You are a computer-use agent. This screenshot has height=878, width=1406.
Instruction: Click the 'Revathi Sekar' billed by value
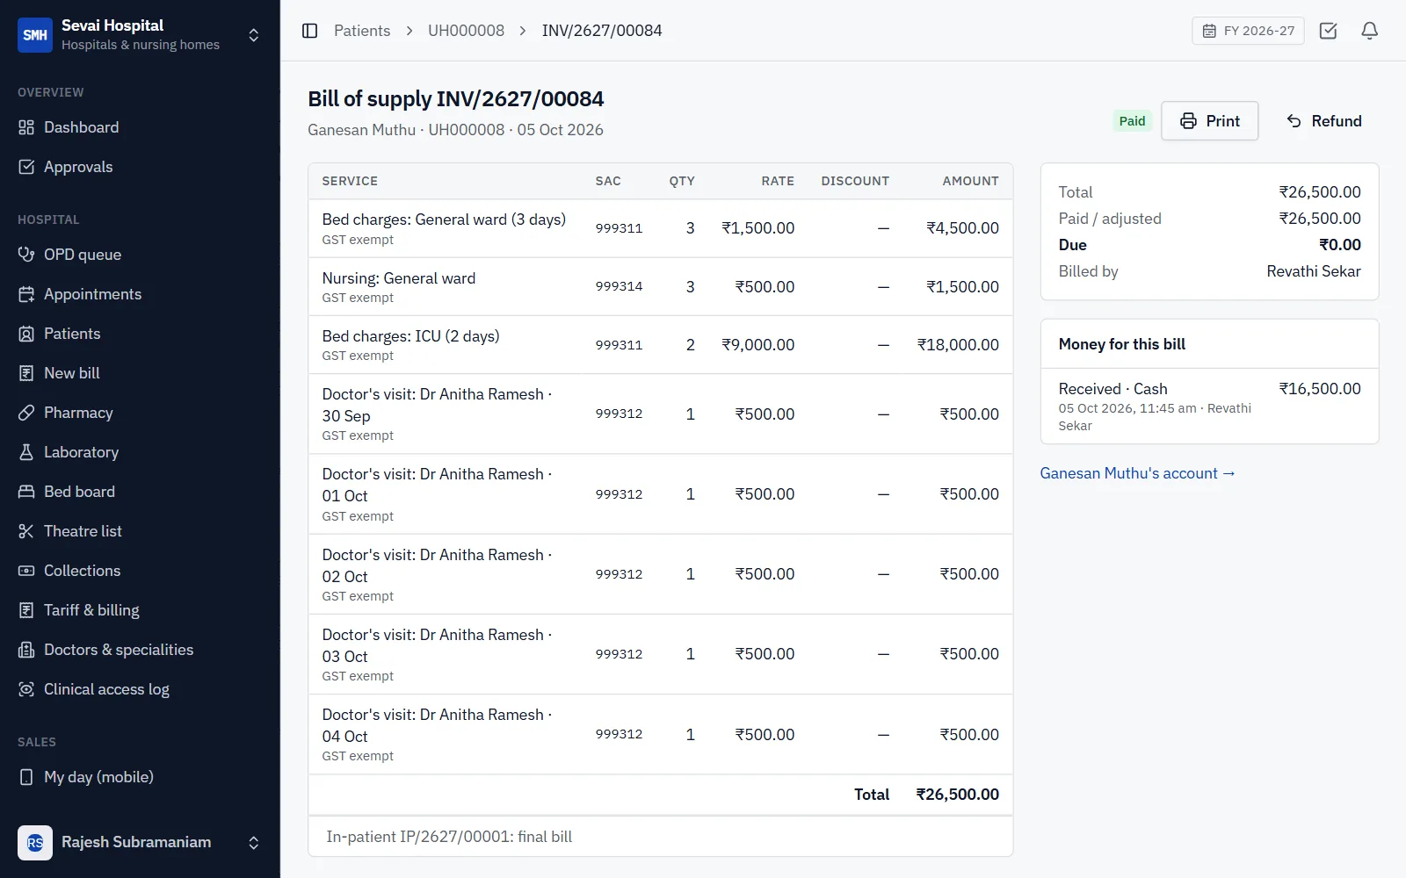click(1313, 271)
